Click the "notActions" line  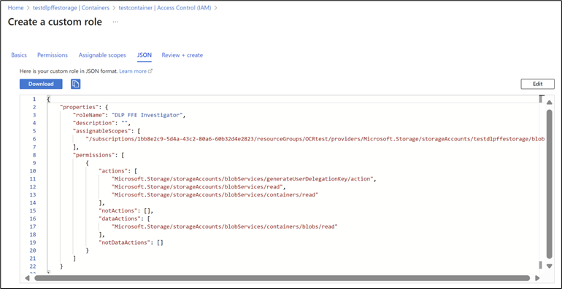126,210
